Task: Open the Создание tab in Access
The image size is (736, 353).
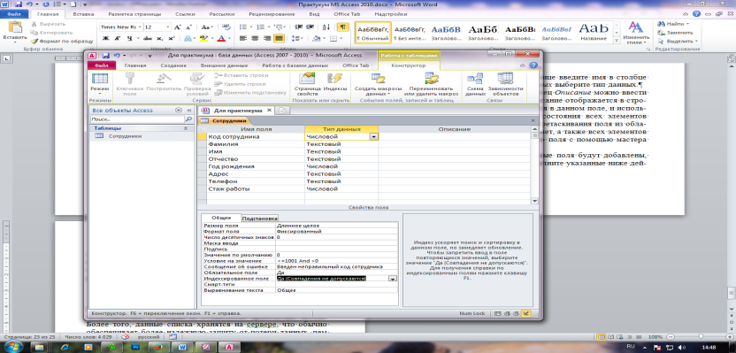Action: (173, 65)
